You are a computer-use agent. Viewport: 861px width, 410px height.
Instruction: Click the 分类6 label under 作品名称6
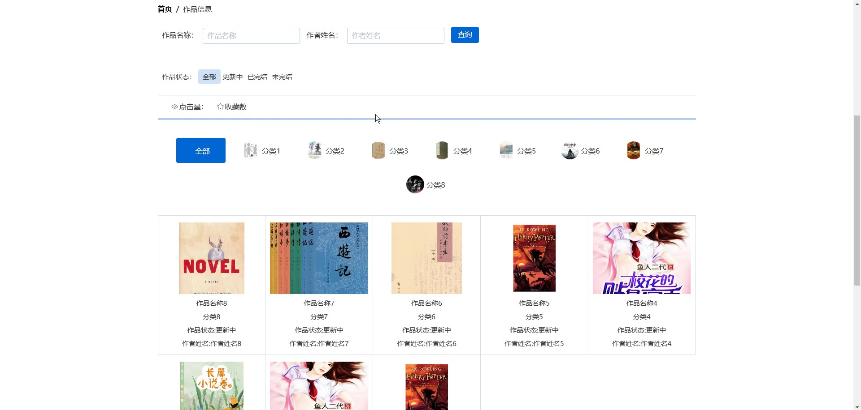[426, 317]
